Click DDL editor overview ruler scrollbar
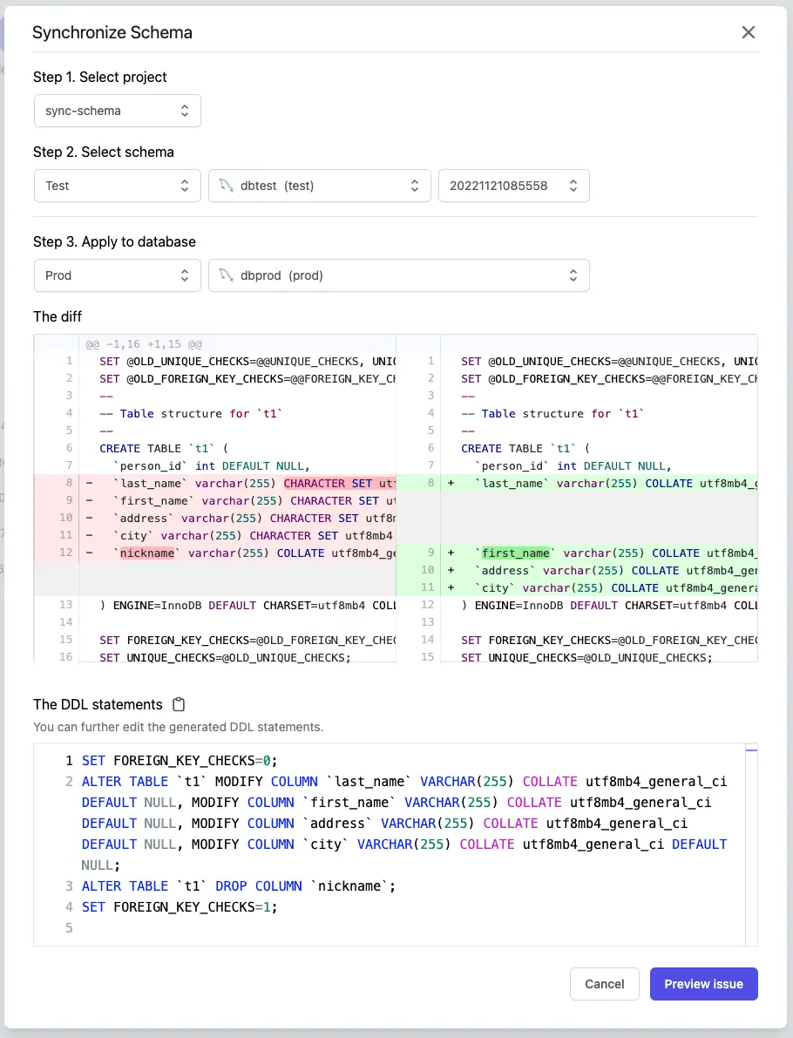 [751, 844]
